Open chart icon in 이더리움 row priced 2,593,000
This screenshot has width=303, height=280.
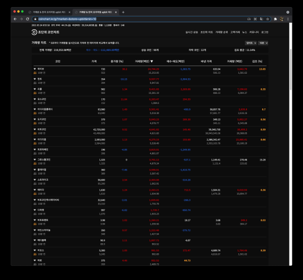(x=35, y=143)
